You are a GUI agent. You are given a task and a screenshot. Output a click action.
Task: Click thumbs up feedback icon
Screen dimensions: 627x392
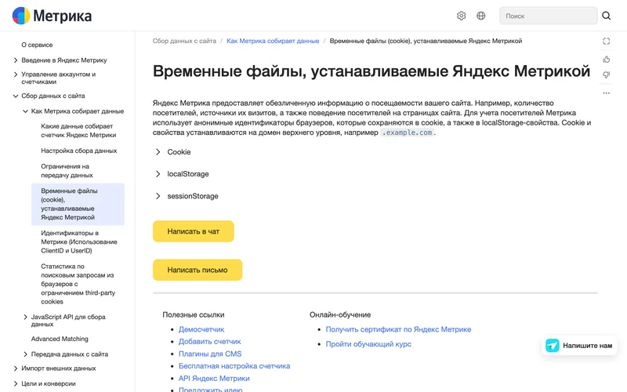pyautogui.click(x=606, y=60)
